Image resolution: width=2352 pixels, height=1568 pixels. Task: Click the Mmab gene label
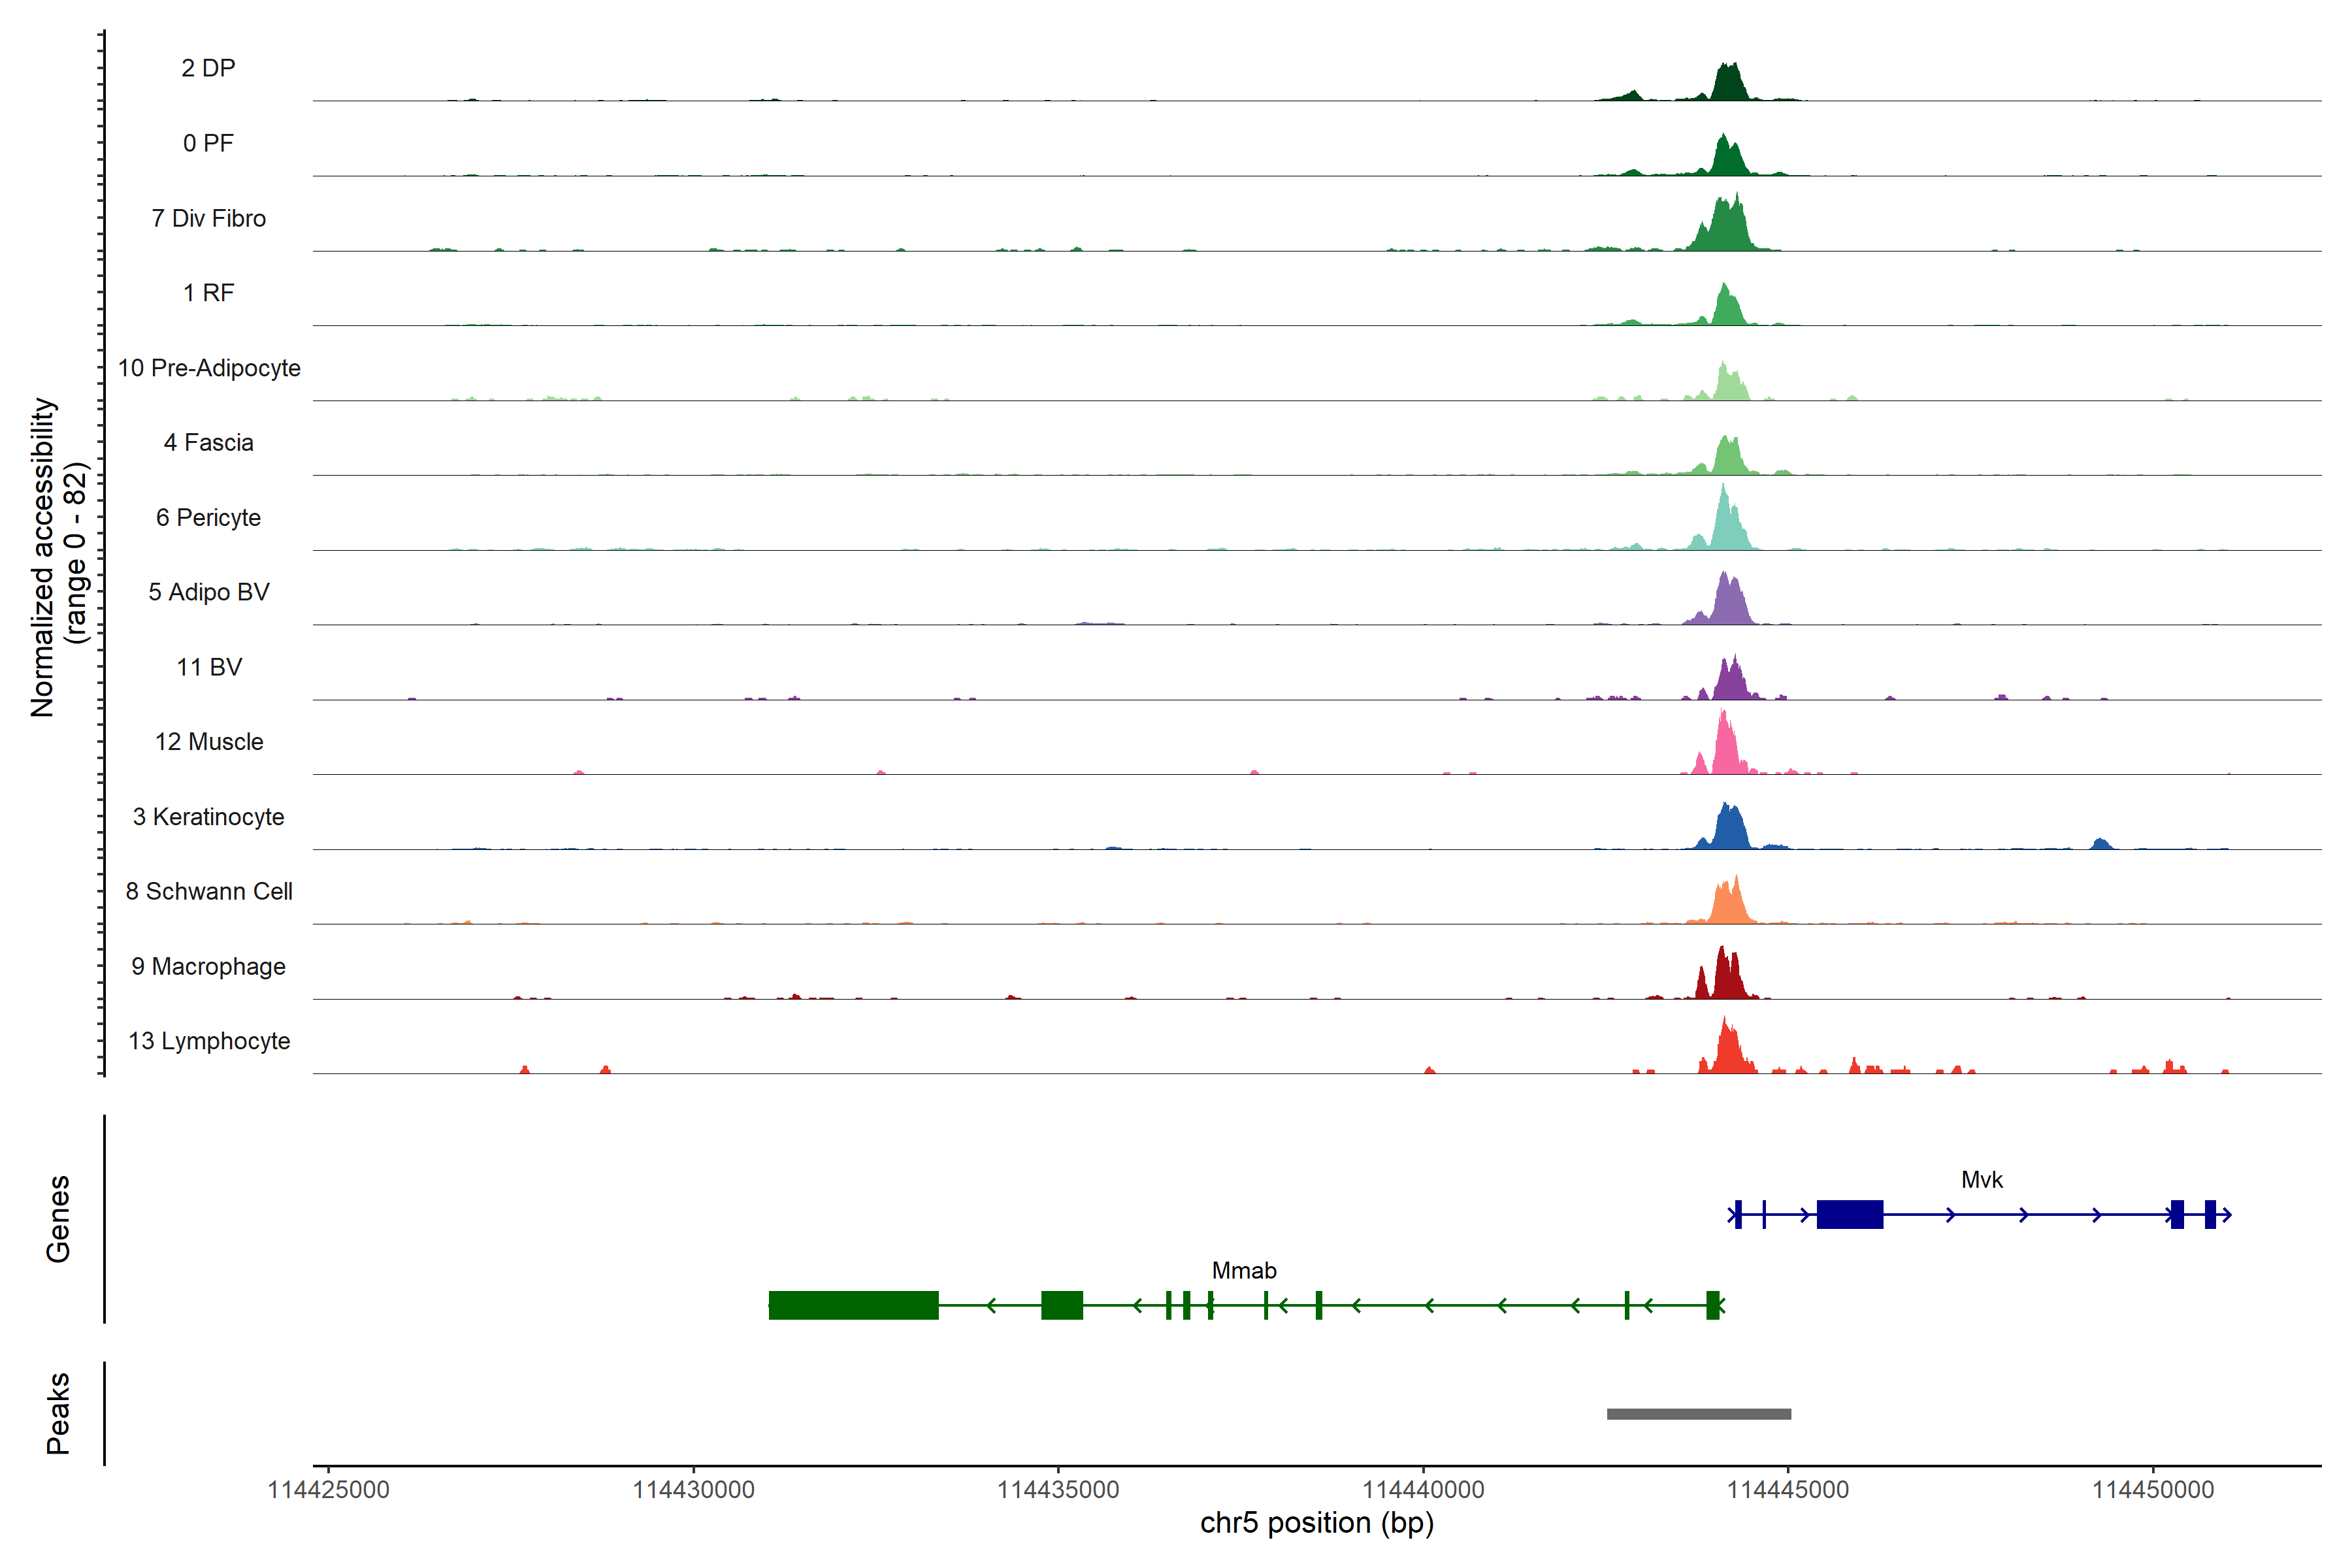pyautogui.click(x=1243, y=1271)
